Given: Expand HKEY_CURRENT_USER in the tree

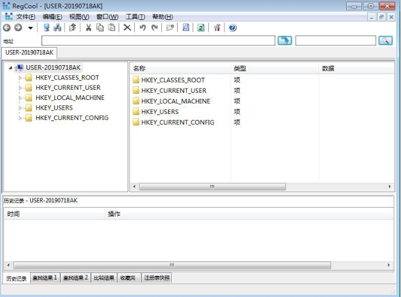Looking at the screenshot, I should [20, 88].
